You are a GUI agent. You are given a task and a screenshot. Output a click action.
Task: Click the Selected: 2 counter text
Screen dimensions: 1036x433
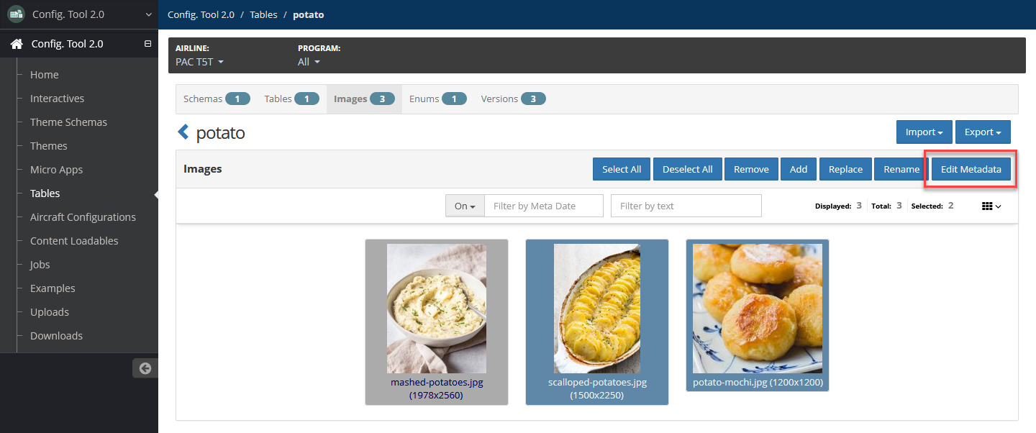(x=932, y=206)
